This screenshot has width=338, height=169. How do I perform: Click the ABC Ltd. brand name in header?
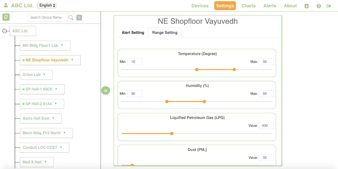point(22,5)
